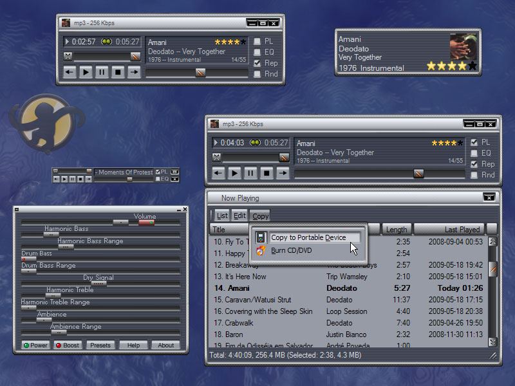This screenshot has height=386, width=515.
Task: Mute audio via speaker icon in 0:02:57 player
Action: click(68, 56)
